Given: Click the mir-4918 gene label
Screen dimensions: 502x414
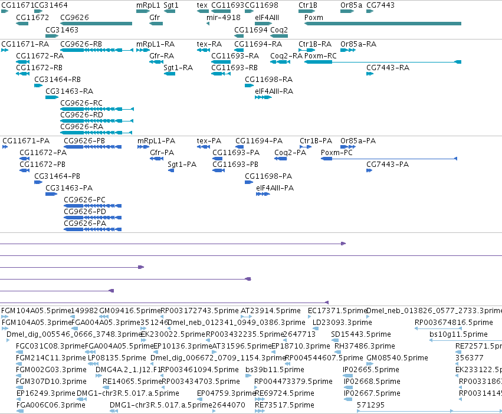Looking at the screenshot, I should pos(224,17).
